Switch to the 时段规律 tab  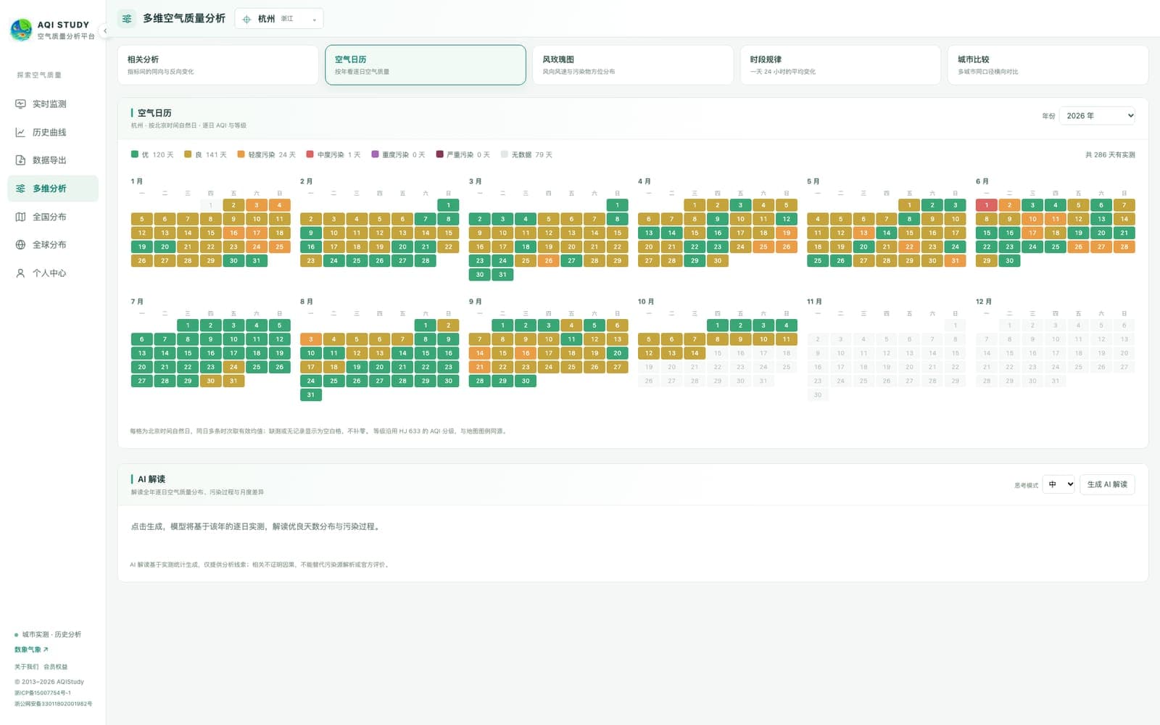click(840, 65)
